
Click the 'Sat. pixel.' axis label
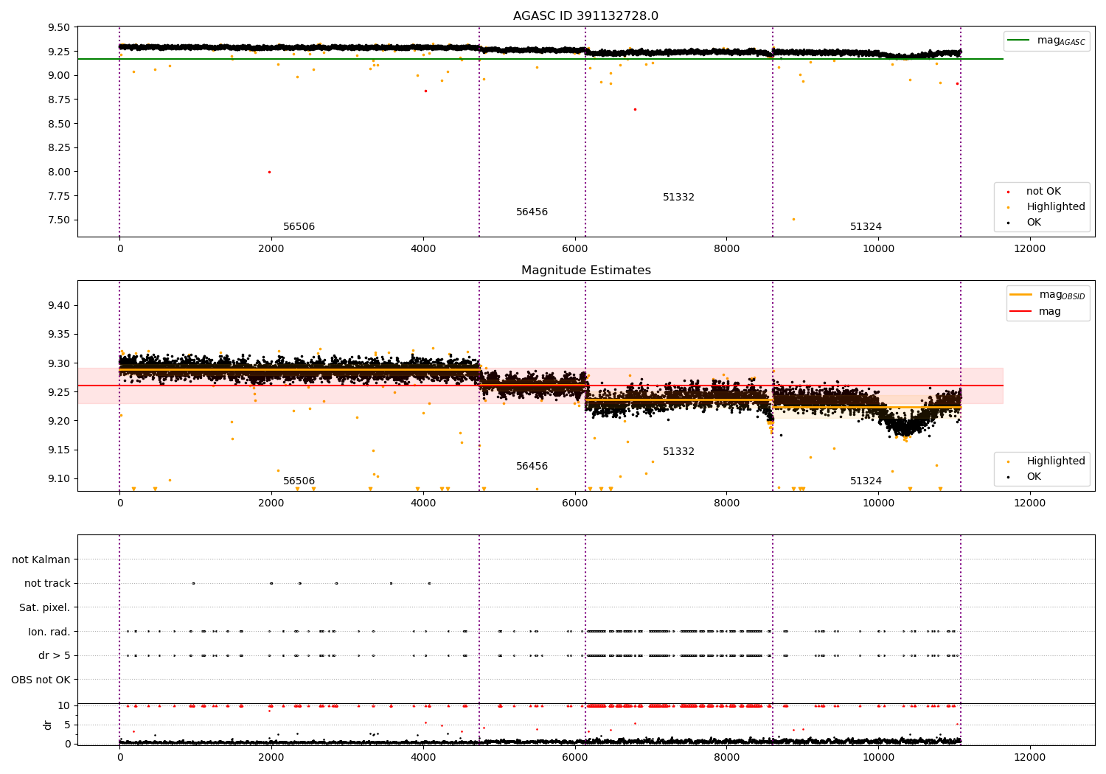pyautogui.click(x=45, y=607)
